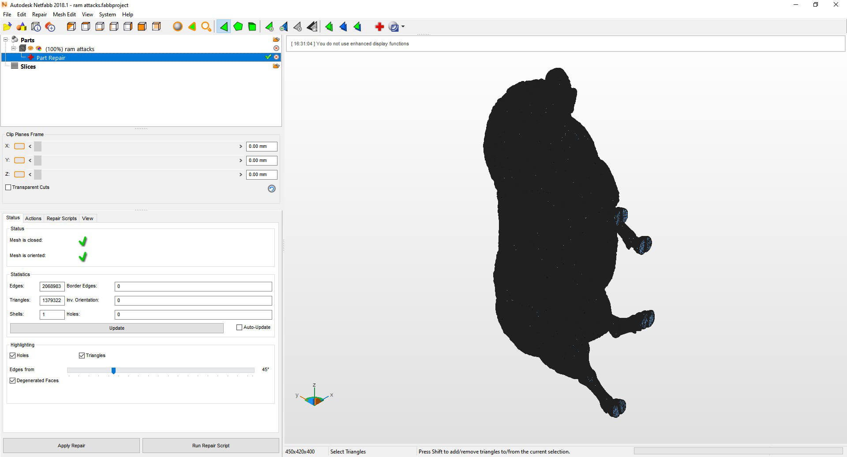
Task: Enable the Auto-Update checkbox
Action: coord(240,328)
